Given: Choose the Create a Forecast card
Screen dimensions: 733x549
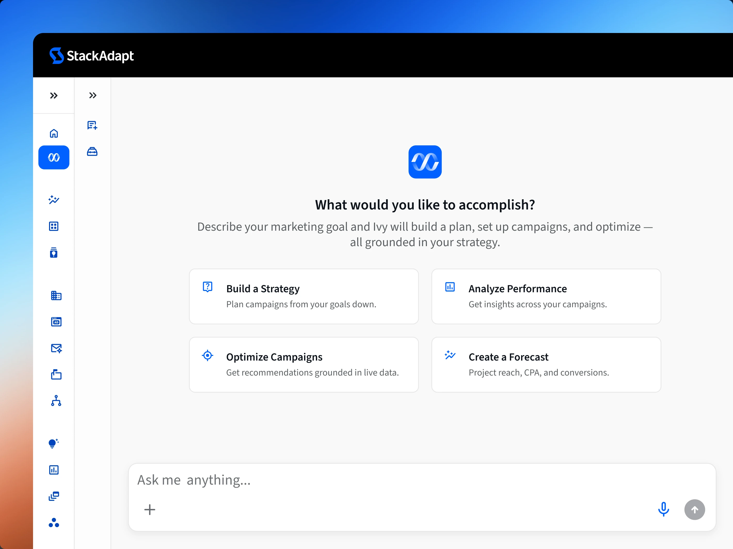Looking at the screenshot, I should tap(546, 365).
